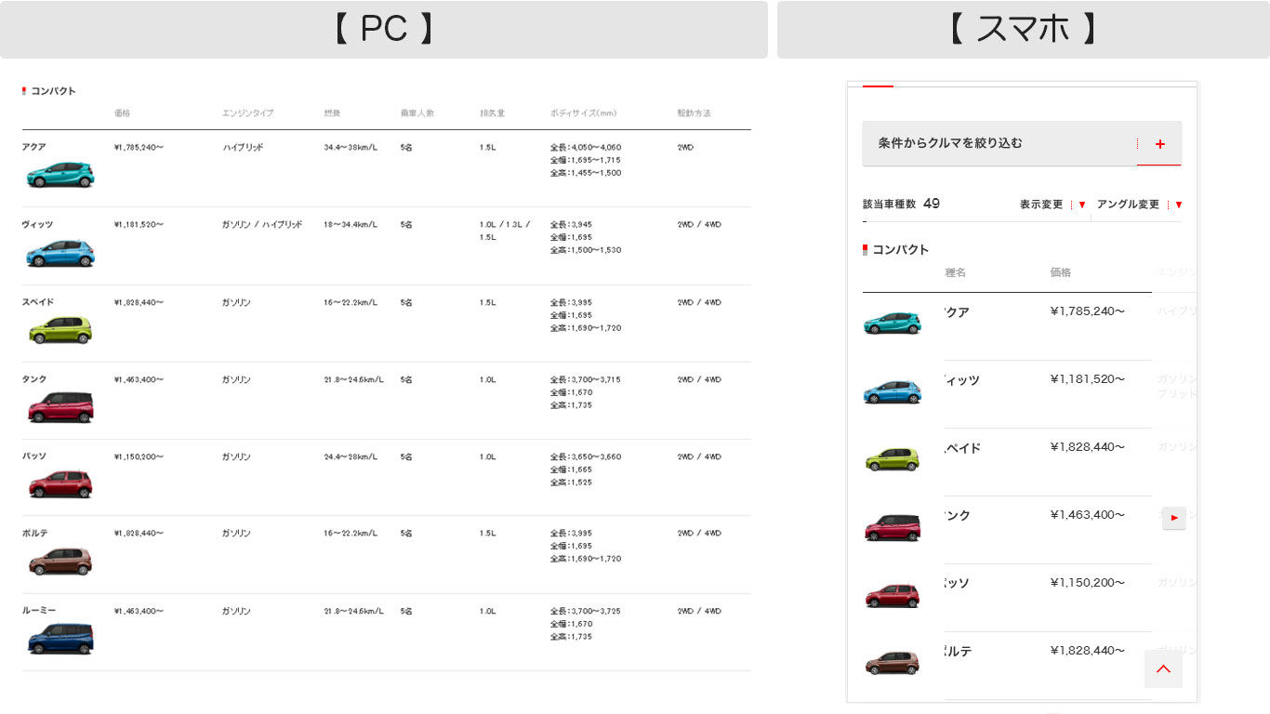Click the ボディサイズ(mm) column header
The height and width of the screenshot is (714, 1270).
[583, 113]
